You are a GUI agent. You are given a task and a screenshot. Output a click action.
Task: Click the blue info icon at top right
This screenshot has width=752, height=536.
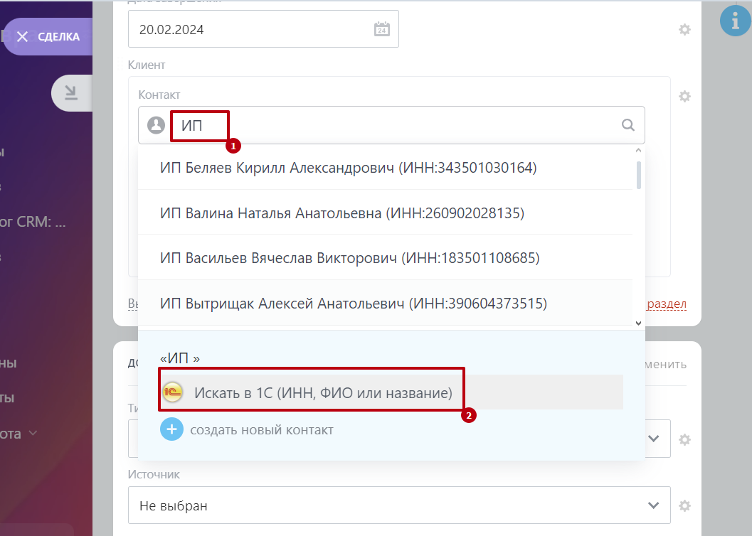(735, 21)
